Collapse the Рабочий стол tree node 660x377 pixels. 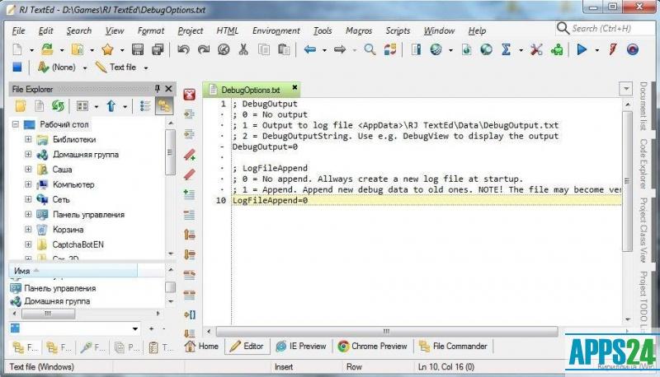(x=16, y=124)
